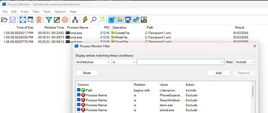Toggle Show Registry Activity icon
This screenshot has height=113, width=268.
[x=112, y=20]
